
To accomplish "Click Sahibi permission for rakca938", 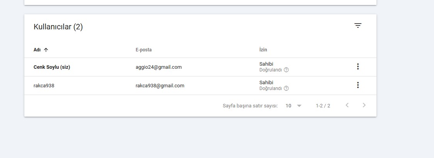I will [266, 82].
